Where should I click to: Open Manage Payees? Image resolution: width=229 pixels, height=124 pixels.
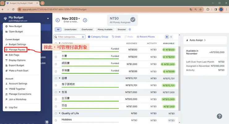click(16, 50)
